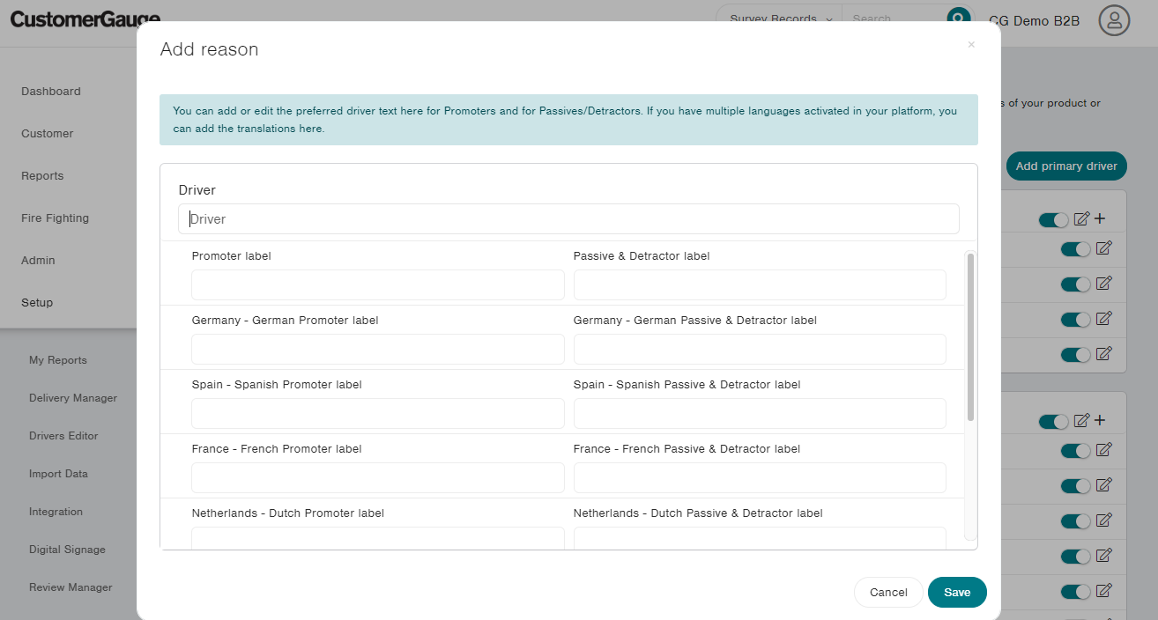1158x620 pixels.
Task: Click the Netherlands - Dutch Promoter label text
Action: click(287, 513)
